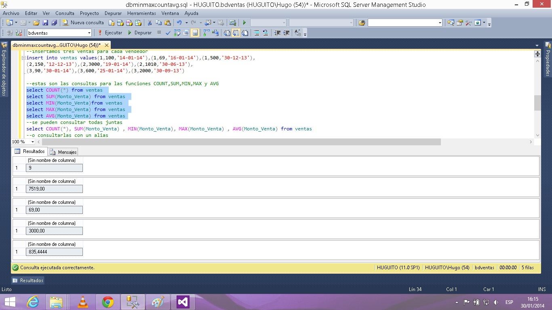Open the Explorador de objetos side panel
The height and width of the screenshot is (310, 552).
pos(4,69)
